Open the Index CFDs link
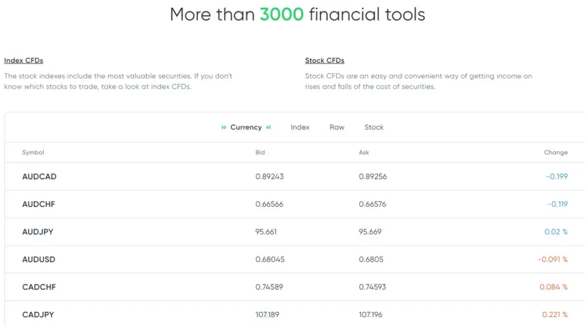The image size is (585, 325). [x=24, y=61]
